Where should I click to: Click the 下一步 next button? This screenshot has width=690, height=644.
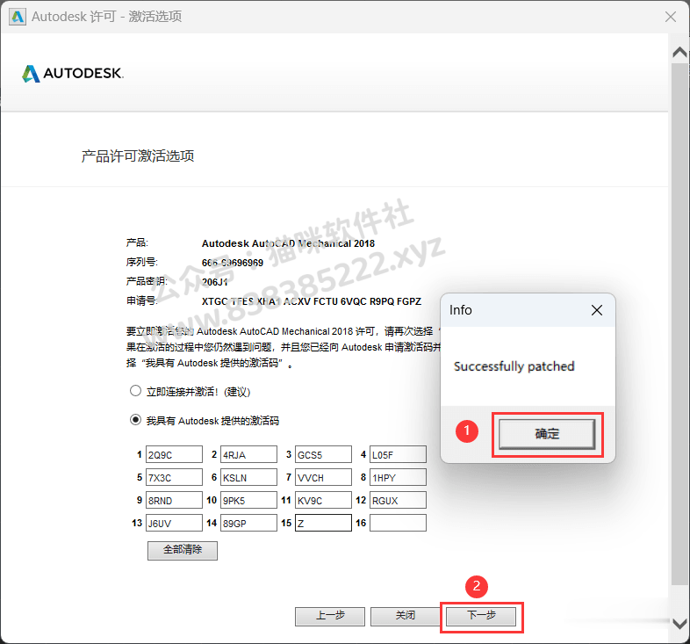pyautogui.click(x=481, y=616)
